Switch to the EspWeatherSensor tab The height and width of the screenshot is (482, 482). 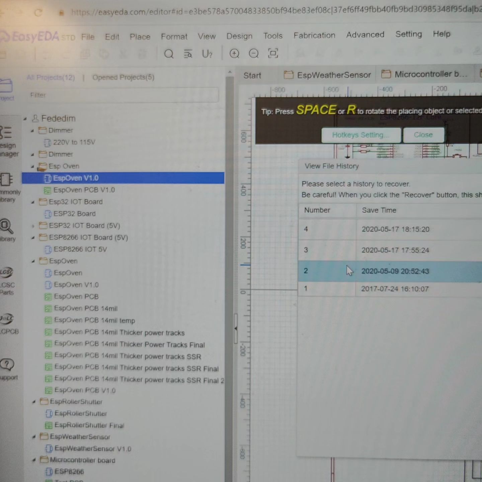327,75
